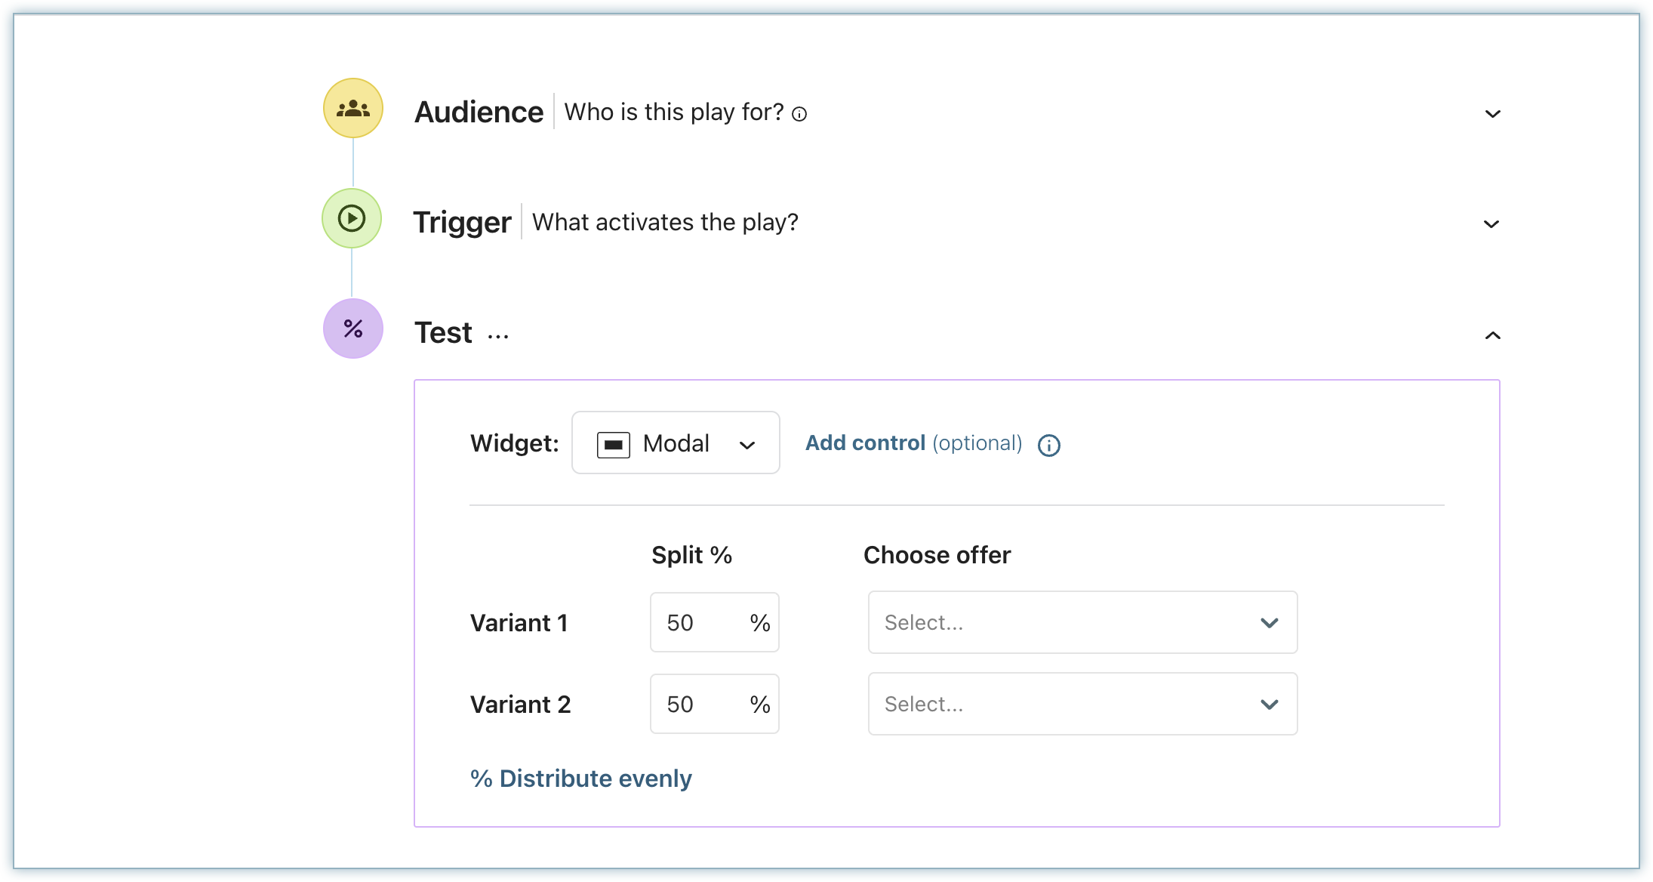Expand the Trigger section chevron
This screenshot has width=1653, height=882.
tap(1491, 224)
